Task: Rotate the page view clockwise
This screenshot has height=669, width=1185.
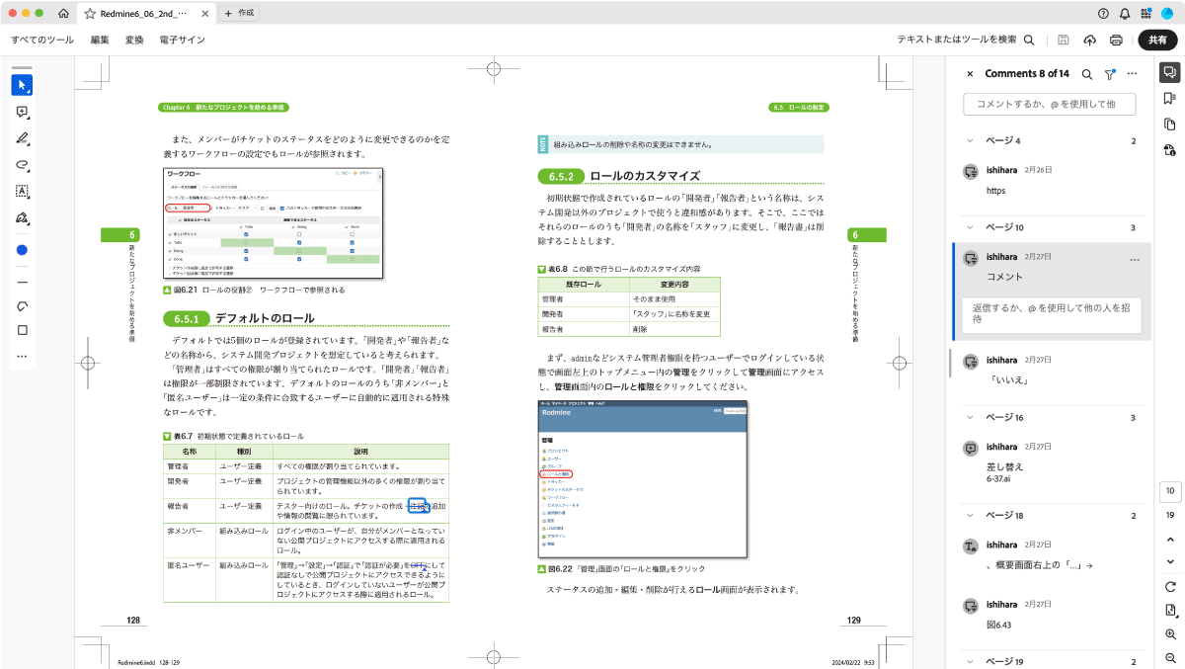Action: pyautogui.click(x=1170, y=586)
